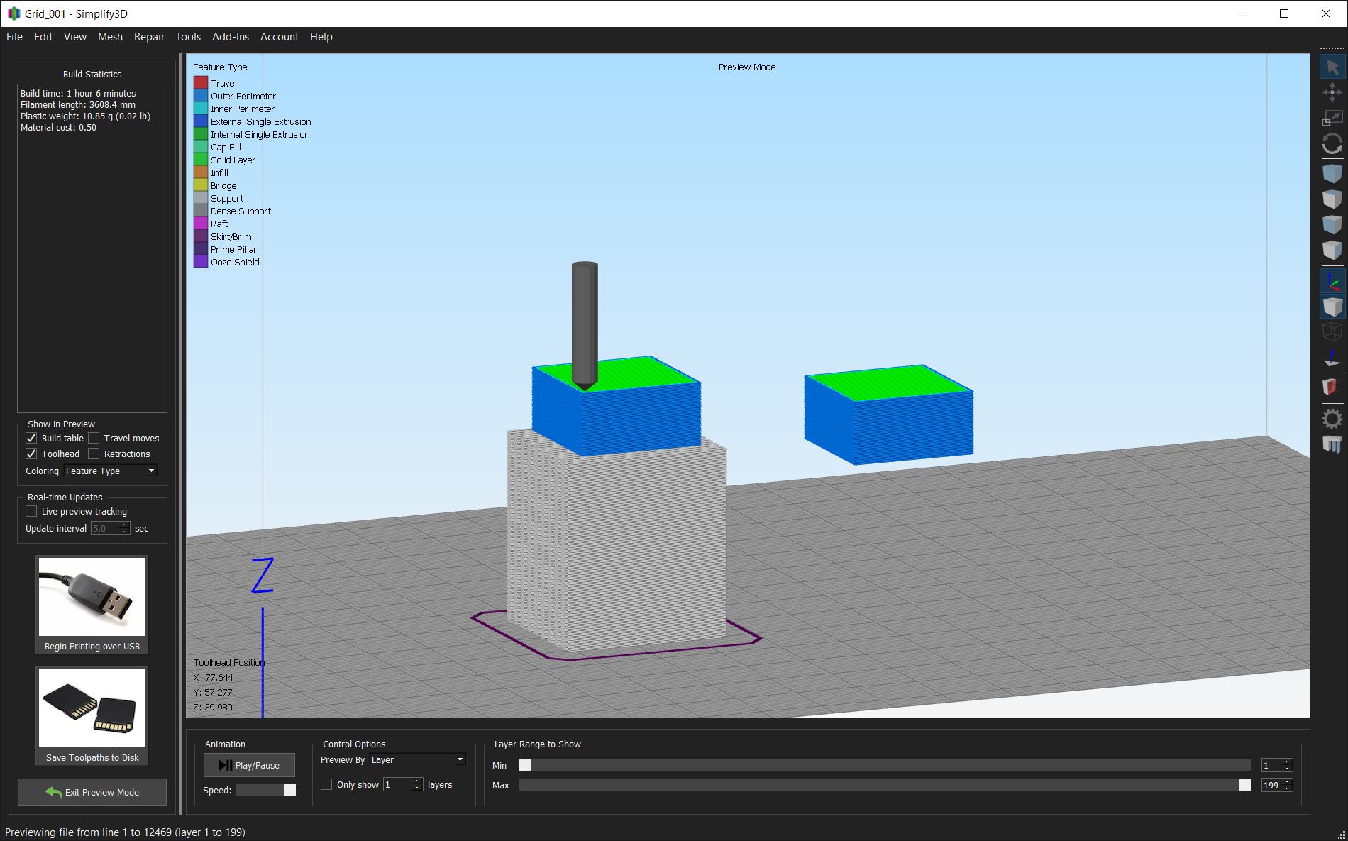
Task: Open the Edit menu
Action: coord(43,37)
